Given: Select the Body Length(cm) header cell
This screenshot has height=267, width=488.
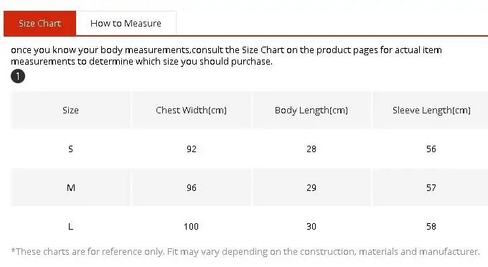Looking at the screenshot, I should pos(311,110).
